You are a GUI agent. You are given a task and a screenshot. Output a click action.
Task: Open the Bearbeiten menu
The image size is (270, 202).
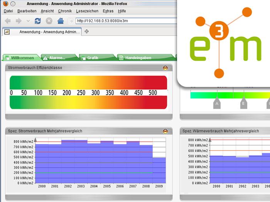pos(27,11)
